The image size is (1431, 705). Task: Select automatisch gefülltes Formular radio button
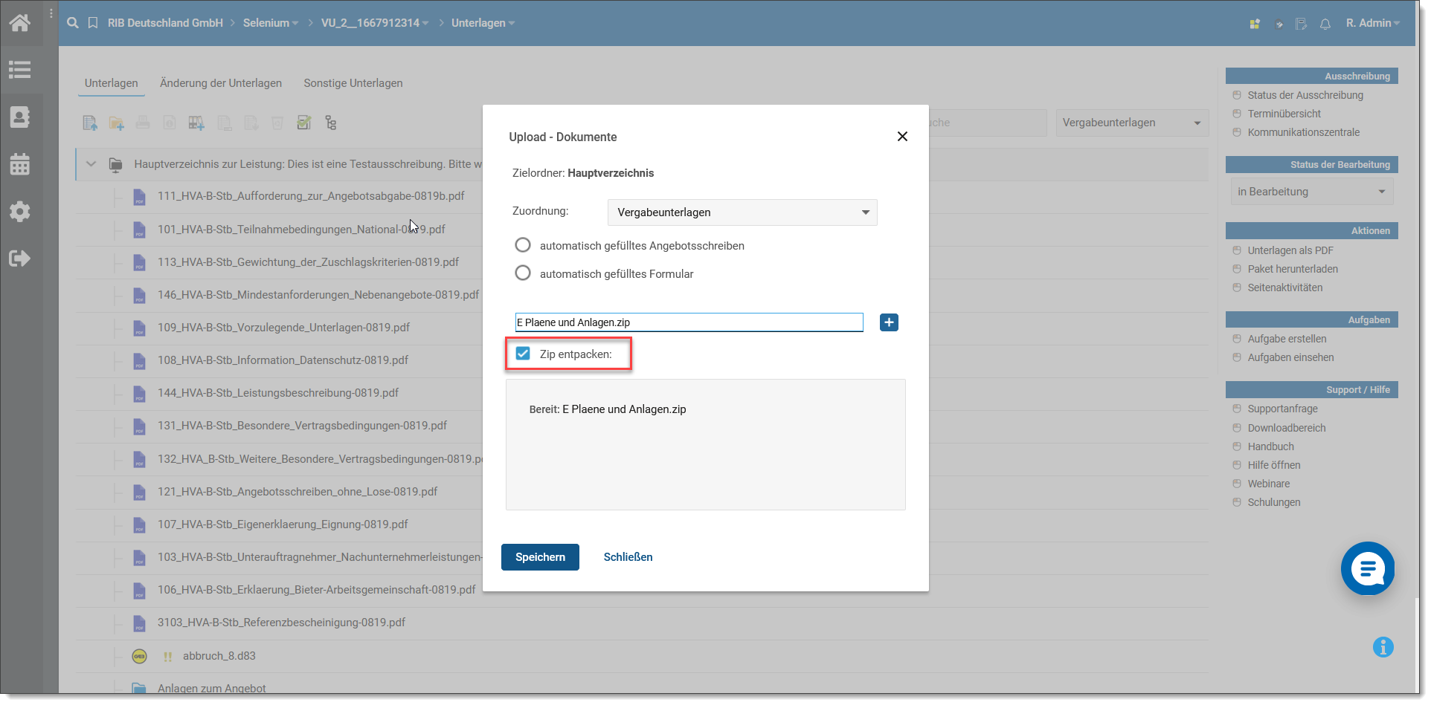tap(523, 273)
